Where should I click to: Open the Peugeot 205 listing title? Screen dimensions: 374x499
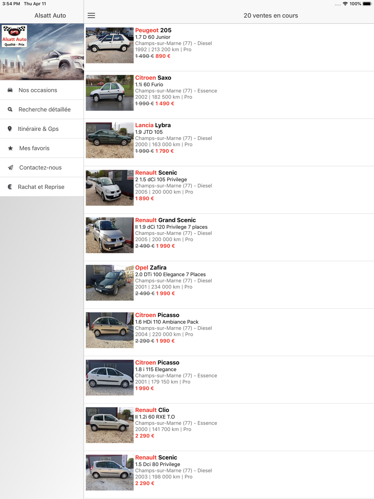pos(153,30)
